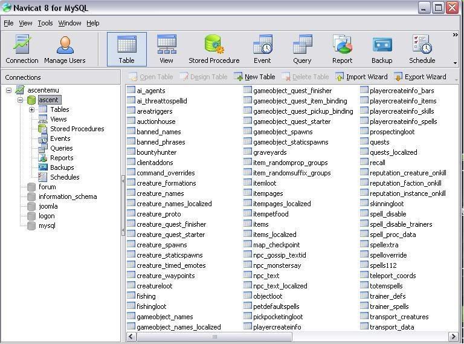
Task: Select the teleport_coords table
Action: [392, 276]
